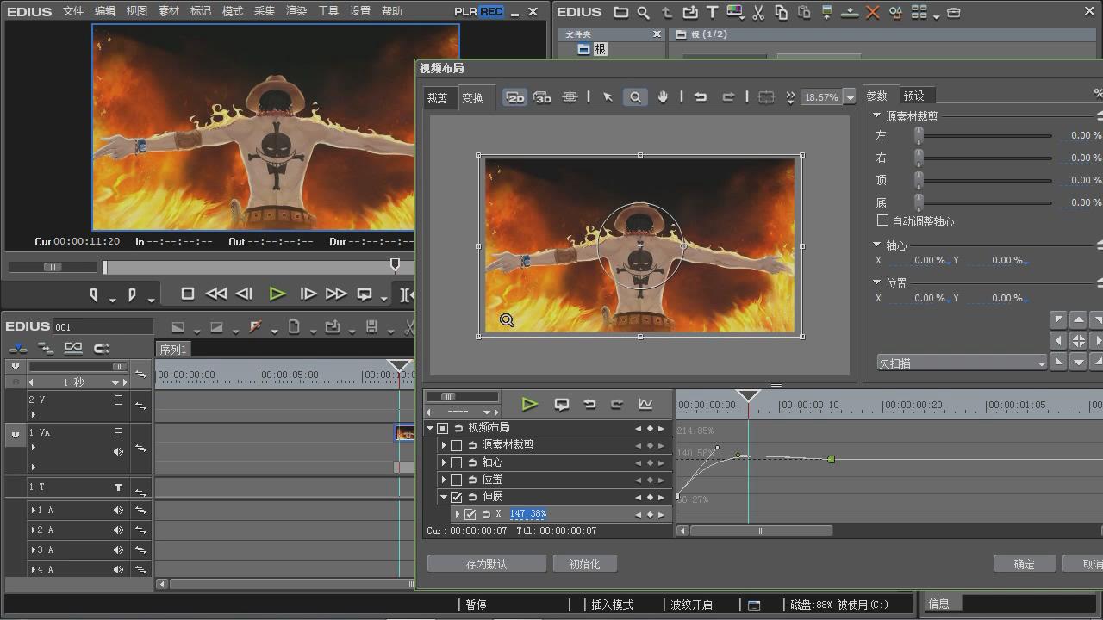1103x620 pixels.
Task: Click the center alignment arrow button
Action: 1078,341
